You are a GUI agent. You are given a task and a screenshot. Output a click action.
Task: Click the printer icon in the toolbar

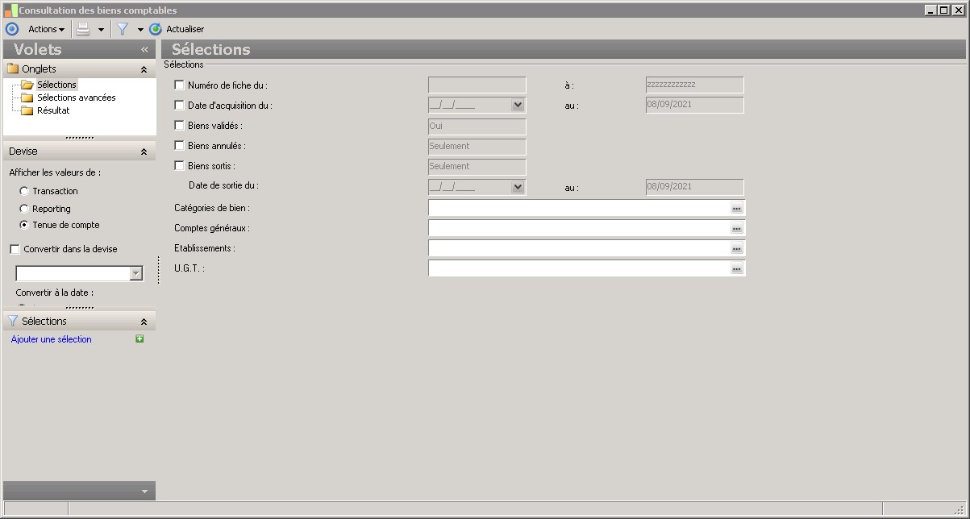click(83, 29)
